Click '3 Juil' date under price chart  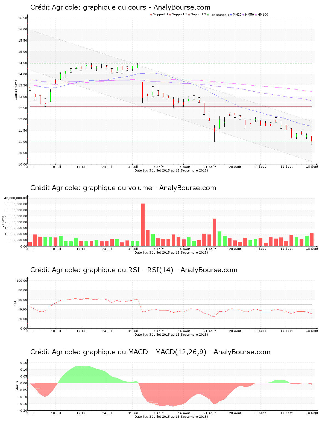tap(30, 167)
